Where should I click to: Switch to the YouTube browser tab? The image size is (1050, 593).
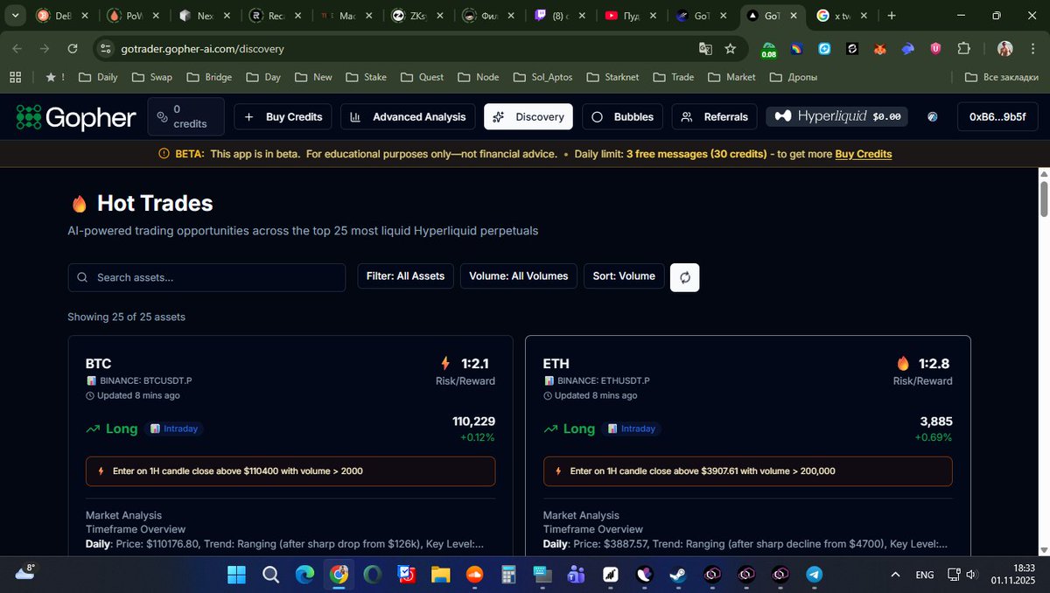coord(631,16)
